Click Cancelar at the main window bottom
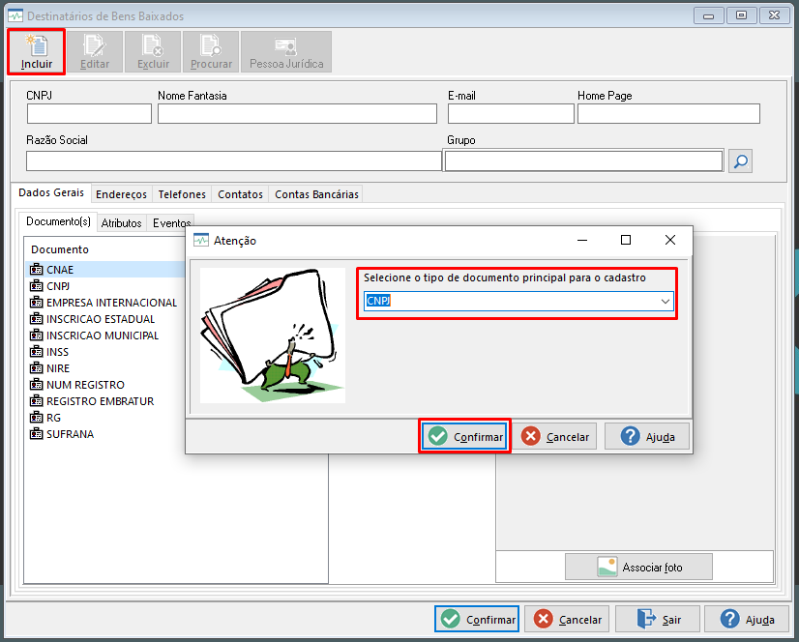Image resolution: width=799 pixels, height=642 pixels. (567, 619)
